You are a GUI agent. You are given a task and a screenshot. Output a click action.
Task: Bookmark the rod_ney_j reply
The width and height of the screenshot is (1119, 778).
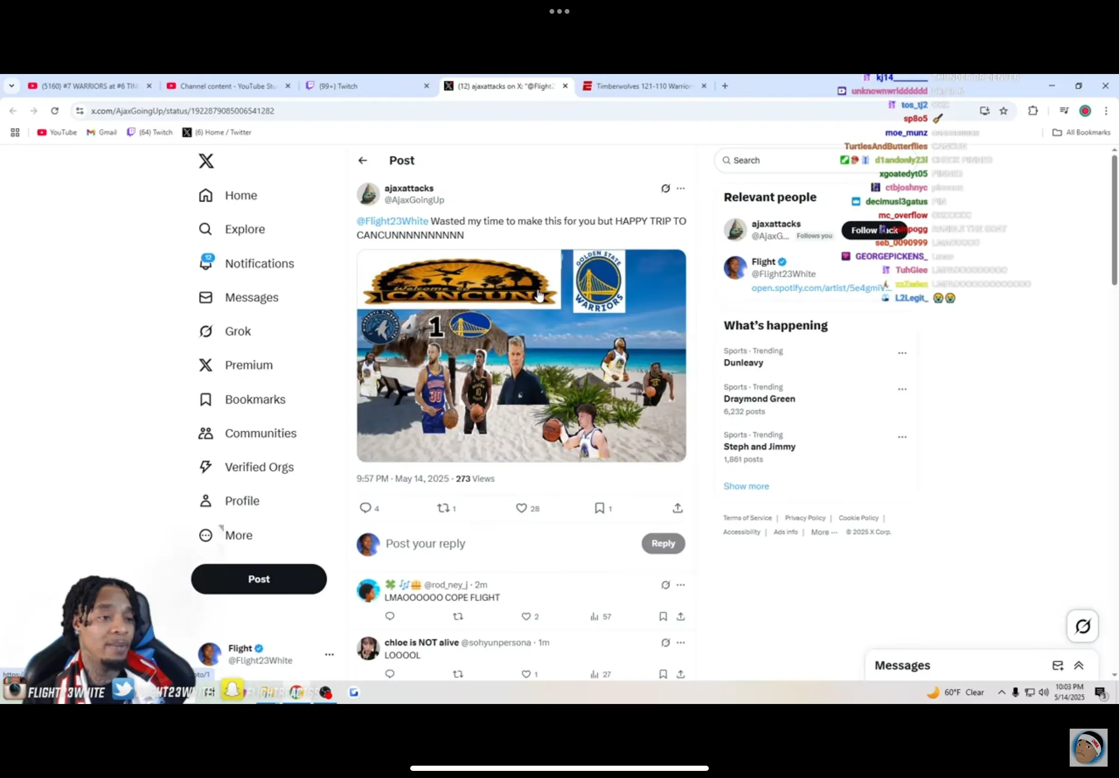click(663, 617)
